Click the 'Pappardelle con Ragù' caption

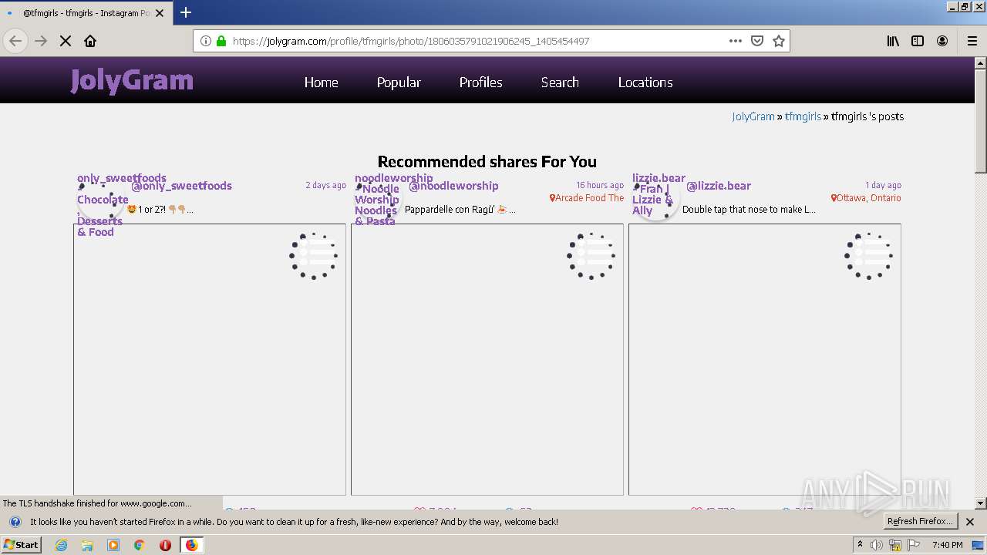460,210
